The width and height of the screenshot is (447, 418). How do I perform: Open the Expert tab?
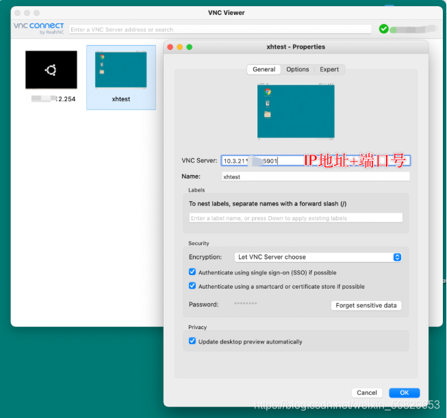[x=329, y=70]
